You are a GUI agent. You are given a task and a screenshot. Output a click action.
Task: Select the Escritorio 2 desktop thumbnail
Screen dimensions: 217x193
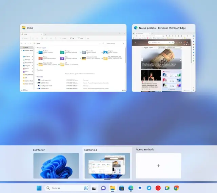107,166
